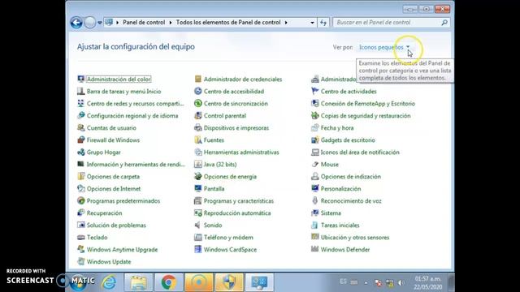The image size is (520, 292).
Task: Open Personalización link
Action: click(x=340, y=189)
